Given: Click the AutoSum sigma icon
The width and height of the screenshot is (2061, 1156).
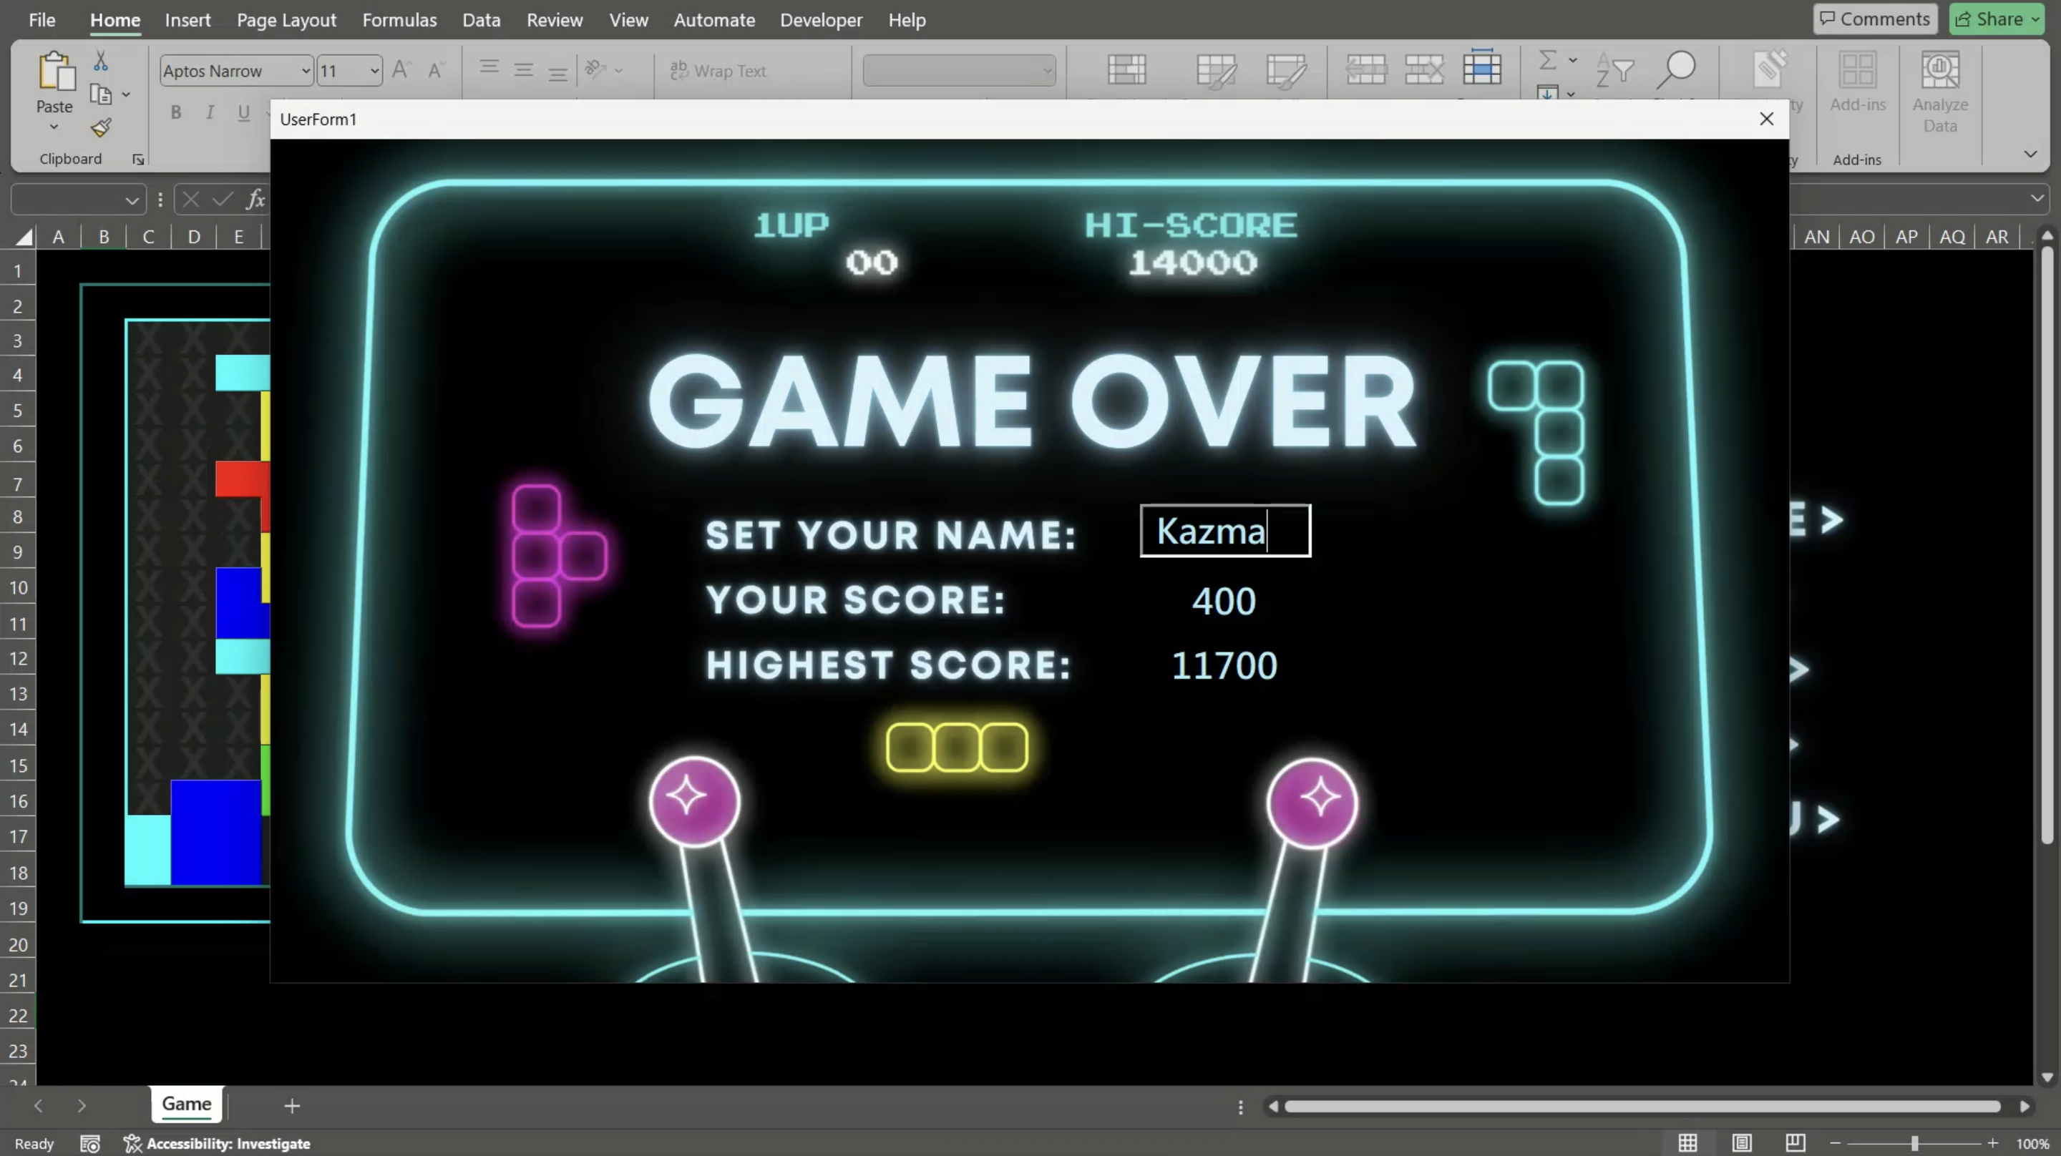Looking at the screenshot, I should (1547, 60).
